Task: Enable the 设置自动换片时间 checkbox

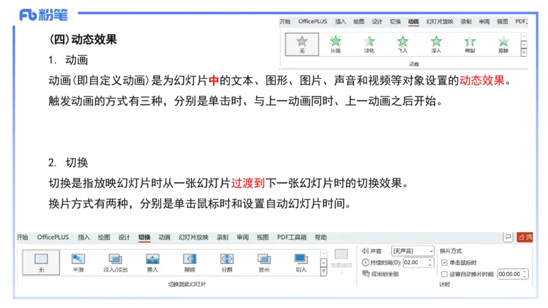Action: (x=444, y=274)
